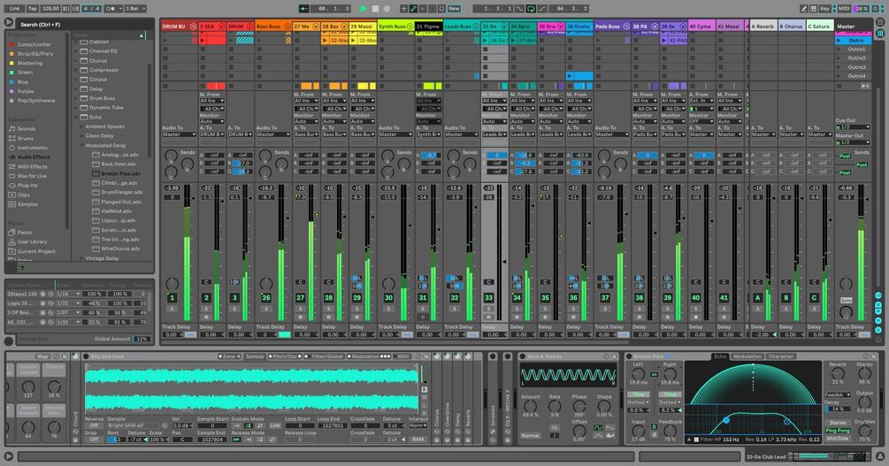Click the Global Amount 12% groove slider
The image size is (889, 466).
coord(142,339)
